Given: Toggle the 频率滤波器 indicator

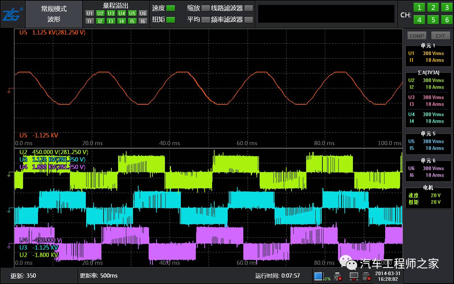Looking at the screenshot, I should point(249,20).
